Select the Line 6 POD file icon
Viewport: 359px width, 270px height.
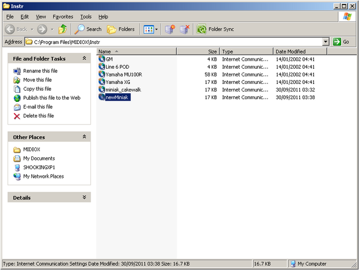tap(102, 66)
